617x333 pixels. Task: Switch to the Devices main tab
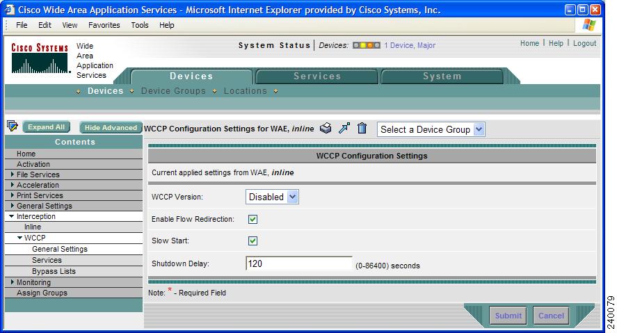click(191, 76)
